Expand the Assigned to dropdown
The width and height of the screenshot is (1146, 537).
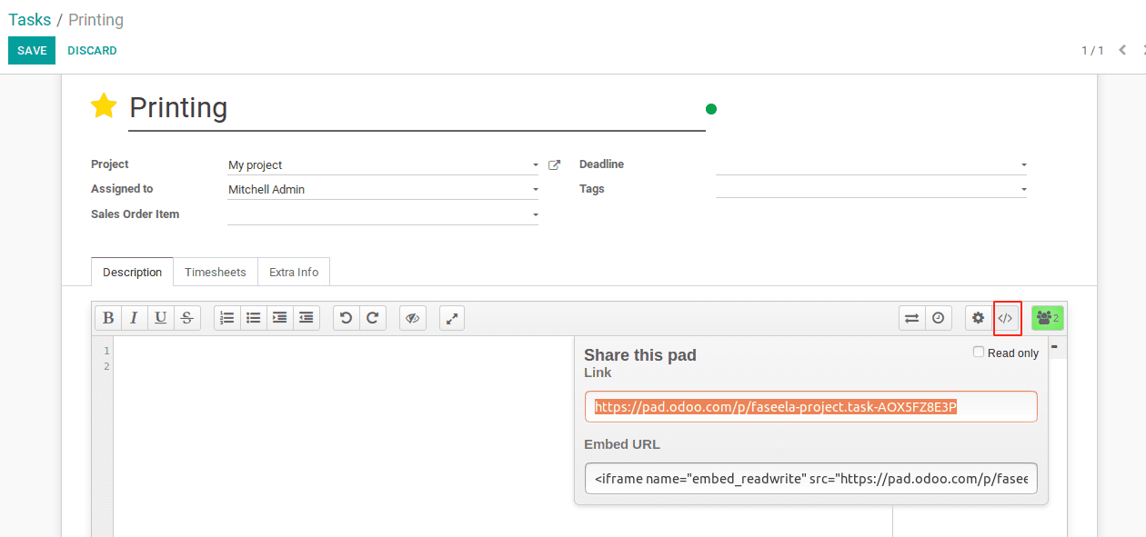[x=536, y=190]
